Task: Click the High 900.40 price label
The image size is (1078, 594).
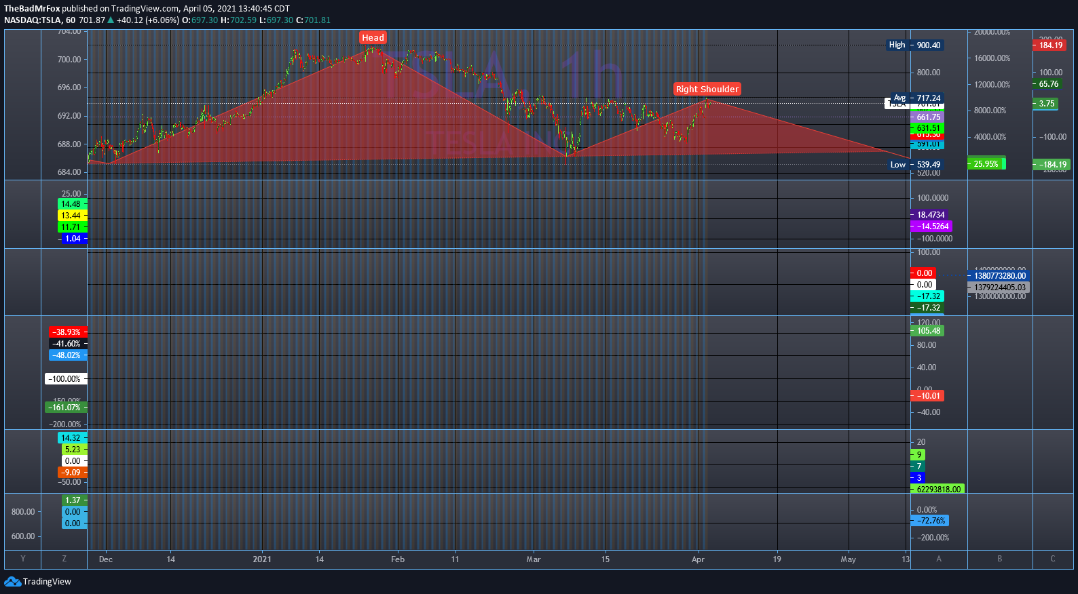Action: coord(916,45)
